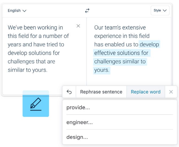
Task: Click the highlighted "challenges similar to" text
Action: (x=120, y=62)
